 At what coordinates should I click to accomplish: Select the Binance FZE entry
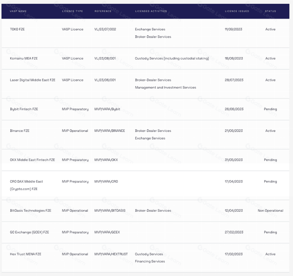pos(20,131)
